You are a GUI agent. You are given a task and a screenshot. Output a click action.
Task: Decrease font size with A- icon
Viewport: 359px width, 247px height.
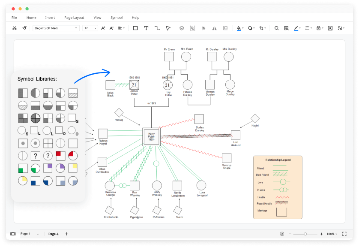click(111, 28)
